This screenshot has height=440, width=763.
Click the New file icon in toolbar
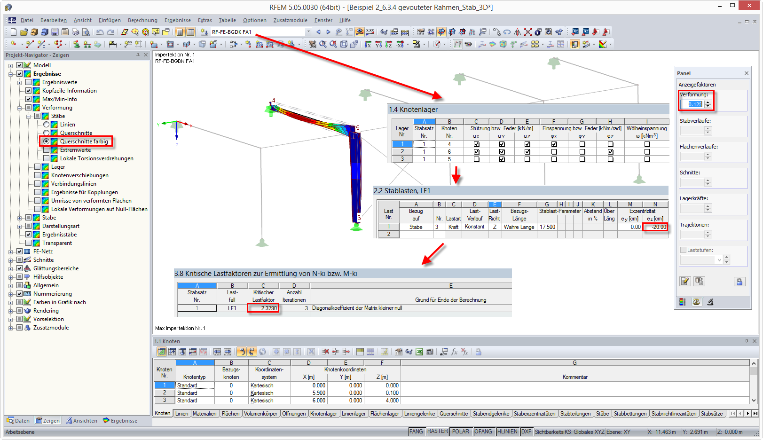point(14,32)
